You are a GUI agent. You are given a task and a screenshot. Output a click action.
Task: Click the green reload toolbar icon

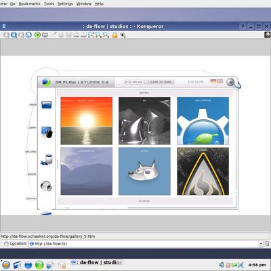pyautogui.click(x=37, y=35)
